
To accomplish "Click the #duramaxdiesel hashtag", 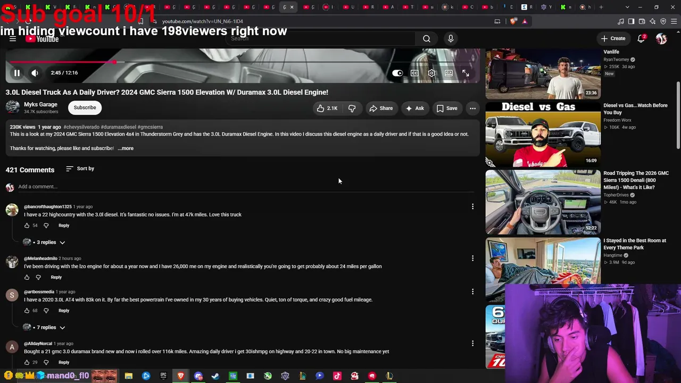I will 118,127.
